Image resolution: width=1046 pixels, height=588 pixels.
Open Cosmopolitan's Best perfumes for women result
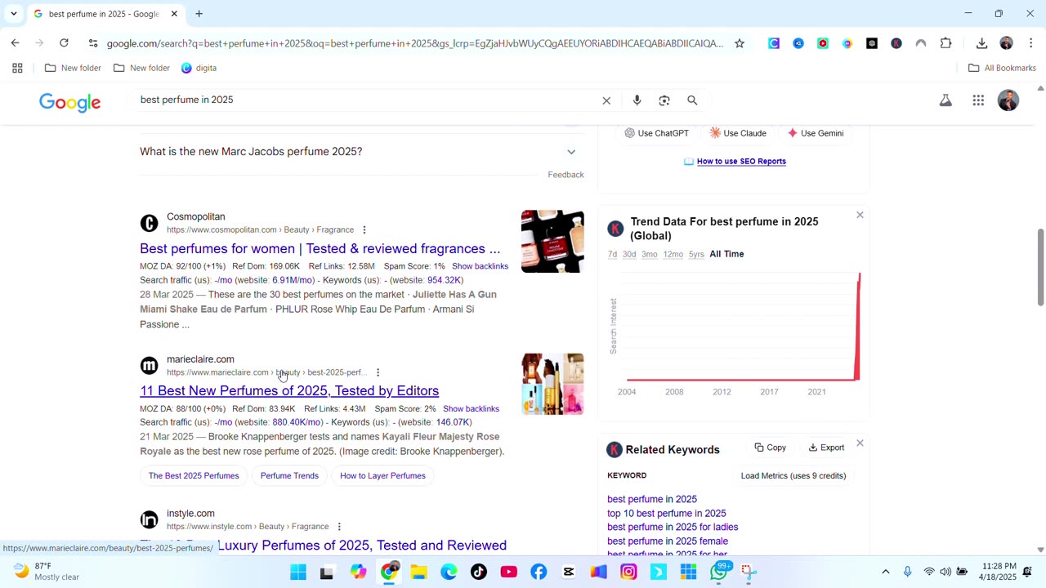[320, 249]
